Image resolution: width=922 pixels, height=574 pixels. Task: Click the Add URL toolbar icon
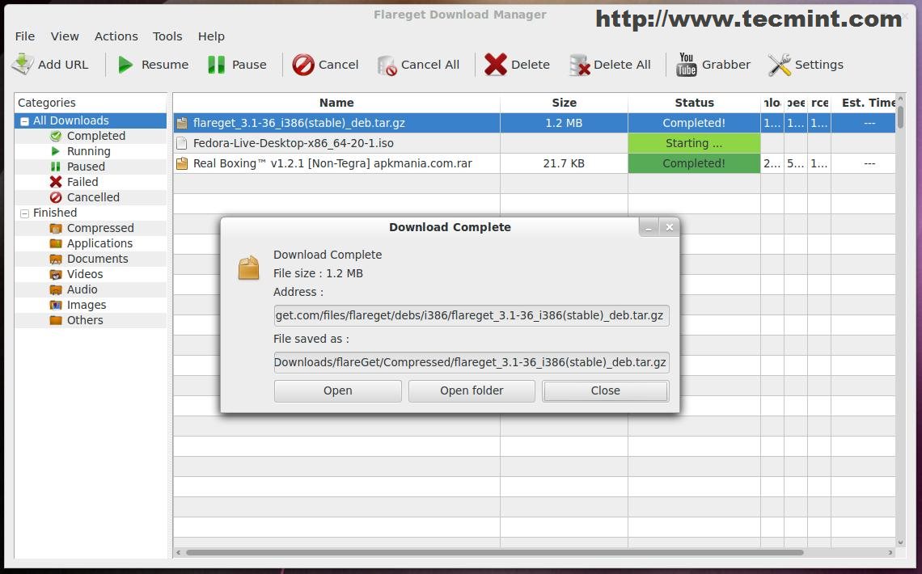pos(23,65)
